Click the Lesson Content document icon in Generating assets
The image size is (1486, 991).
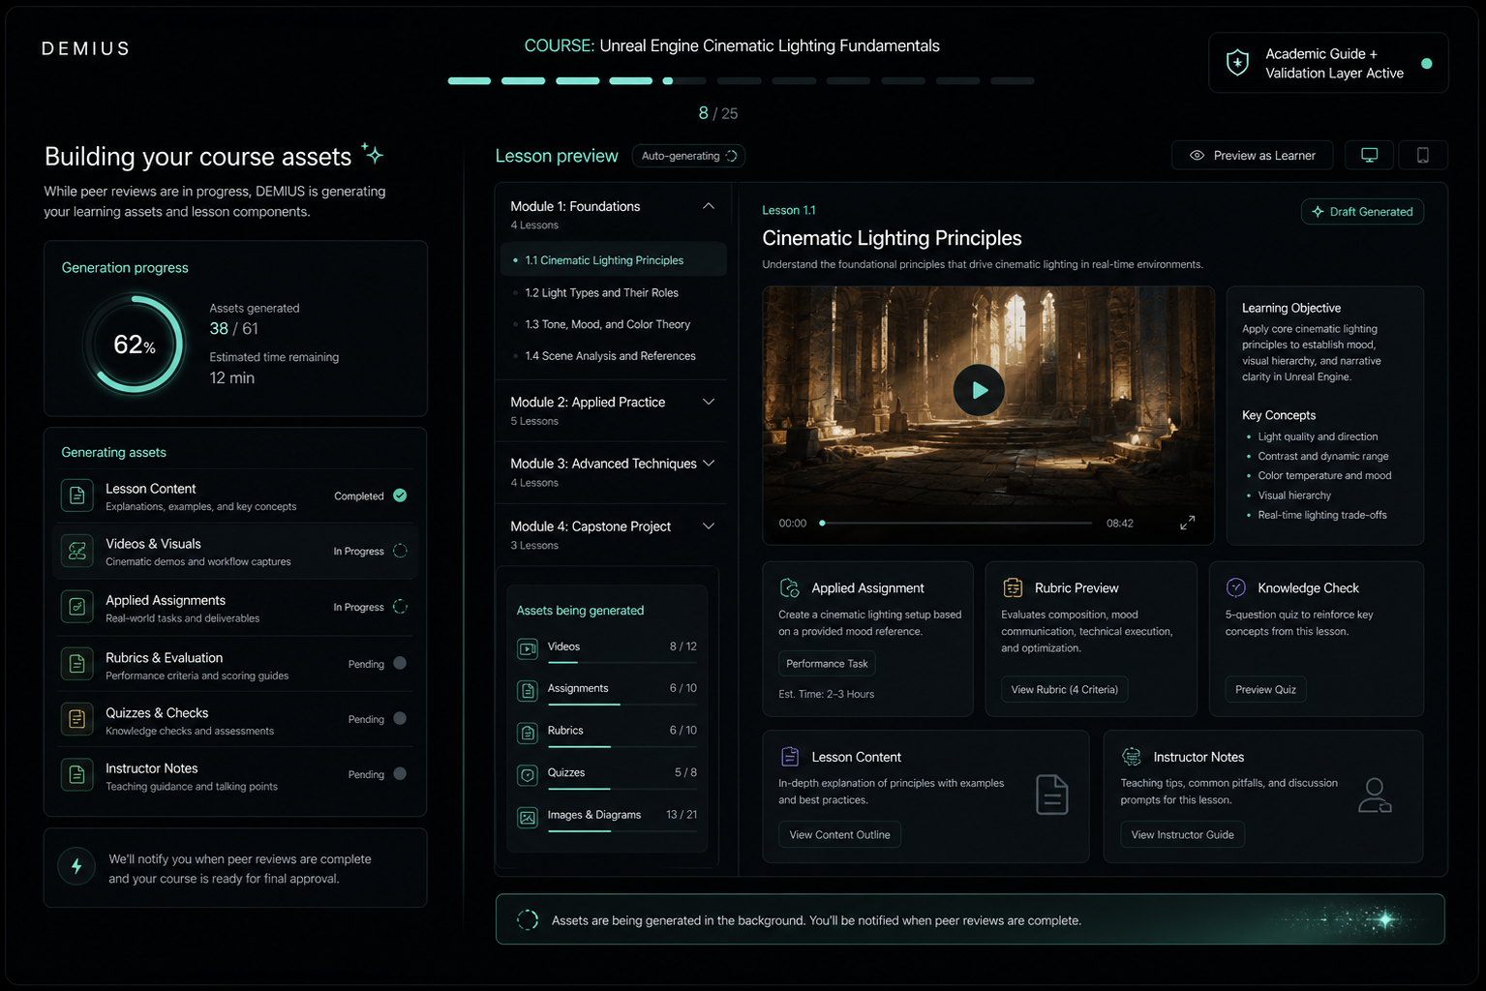(77, 495)
